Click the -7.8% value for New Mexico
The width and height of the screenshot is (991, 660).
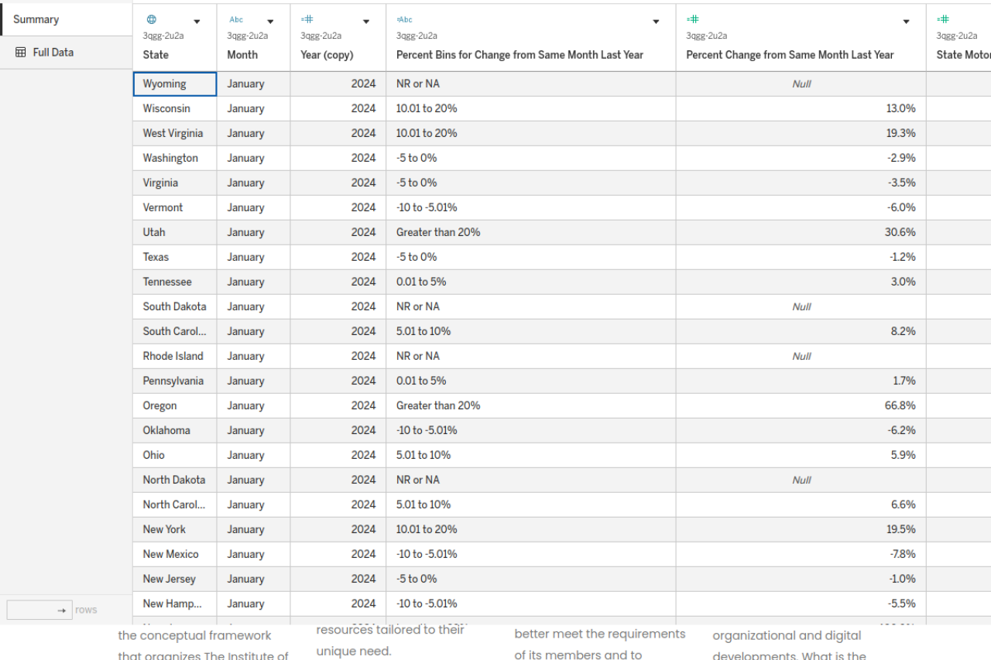click(x=901, y=554)
